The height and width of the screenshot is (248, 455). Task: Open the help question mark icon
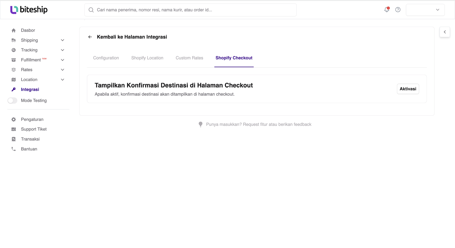pyautogui.click(x=398, y=10)
